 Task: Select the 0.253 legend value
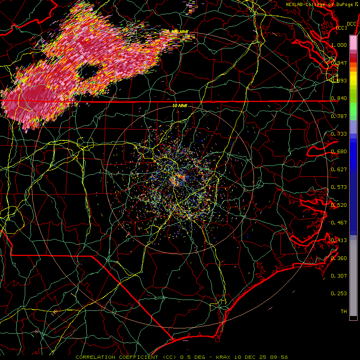(x=339, y=294)
